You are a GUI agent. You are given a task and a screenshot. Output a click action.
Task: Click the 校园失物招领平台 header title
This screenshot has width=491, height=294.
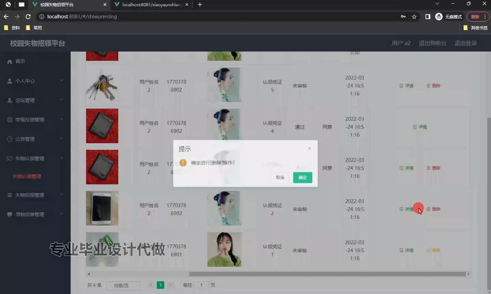point(38,43)
